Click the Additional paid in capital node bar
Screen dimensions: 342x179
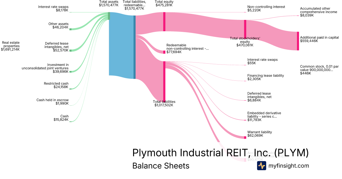tap(298, 41)
